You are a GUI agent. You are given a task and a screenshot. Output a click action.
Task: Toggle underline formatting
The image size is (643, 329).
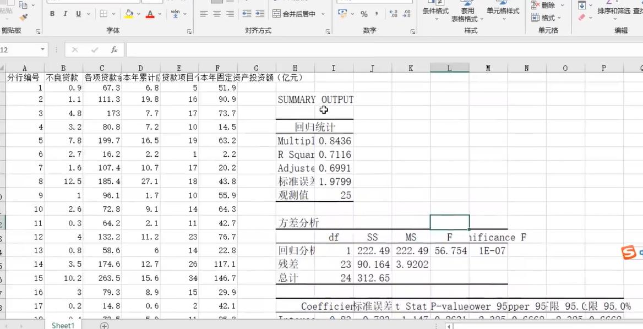pyautogui.click(x=78, y=14)
